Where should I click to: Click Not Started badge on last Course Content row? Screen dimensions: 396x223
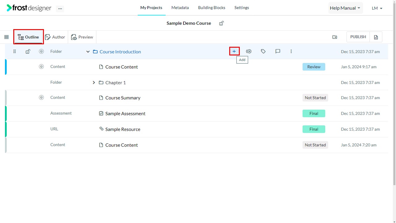coord(315,145)
